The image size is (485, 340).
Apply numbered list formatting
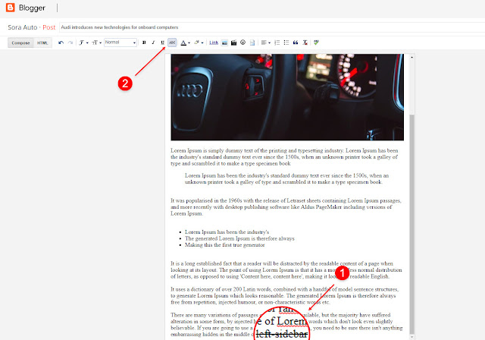[277, 42]
